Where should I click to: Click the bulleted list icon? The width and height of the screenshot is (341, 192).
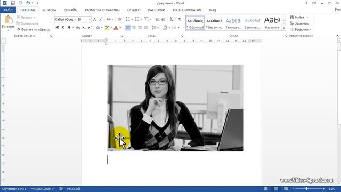click(128, 19)
